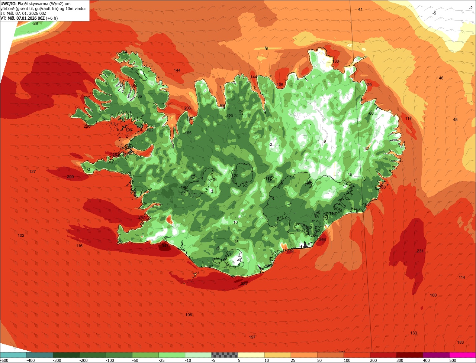Click the 16 value in south-central Iceland
476x363 pixels.
(235, 222)
